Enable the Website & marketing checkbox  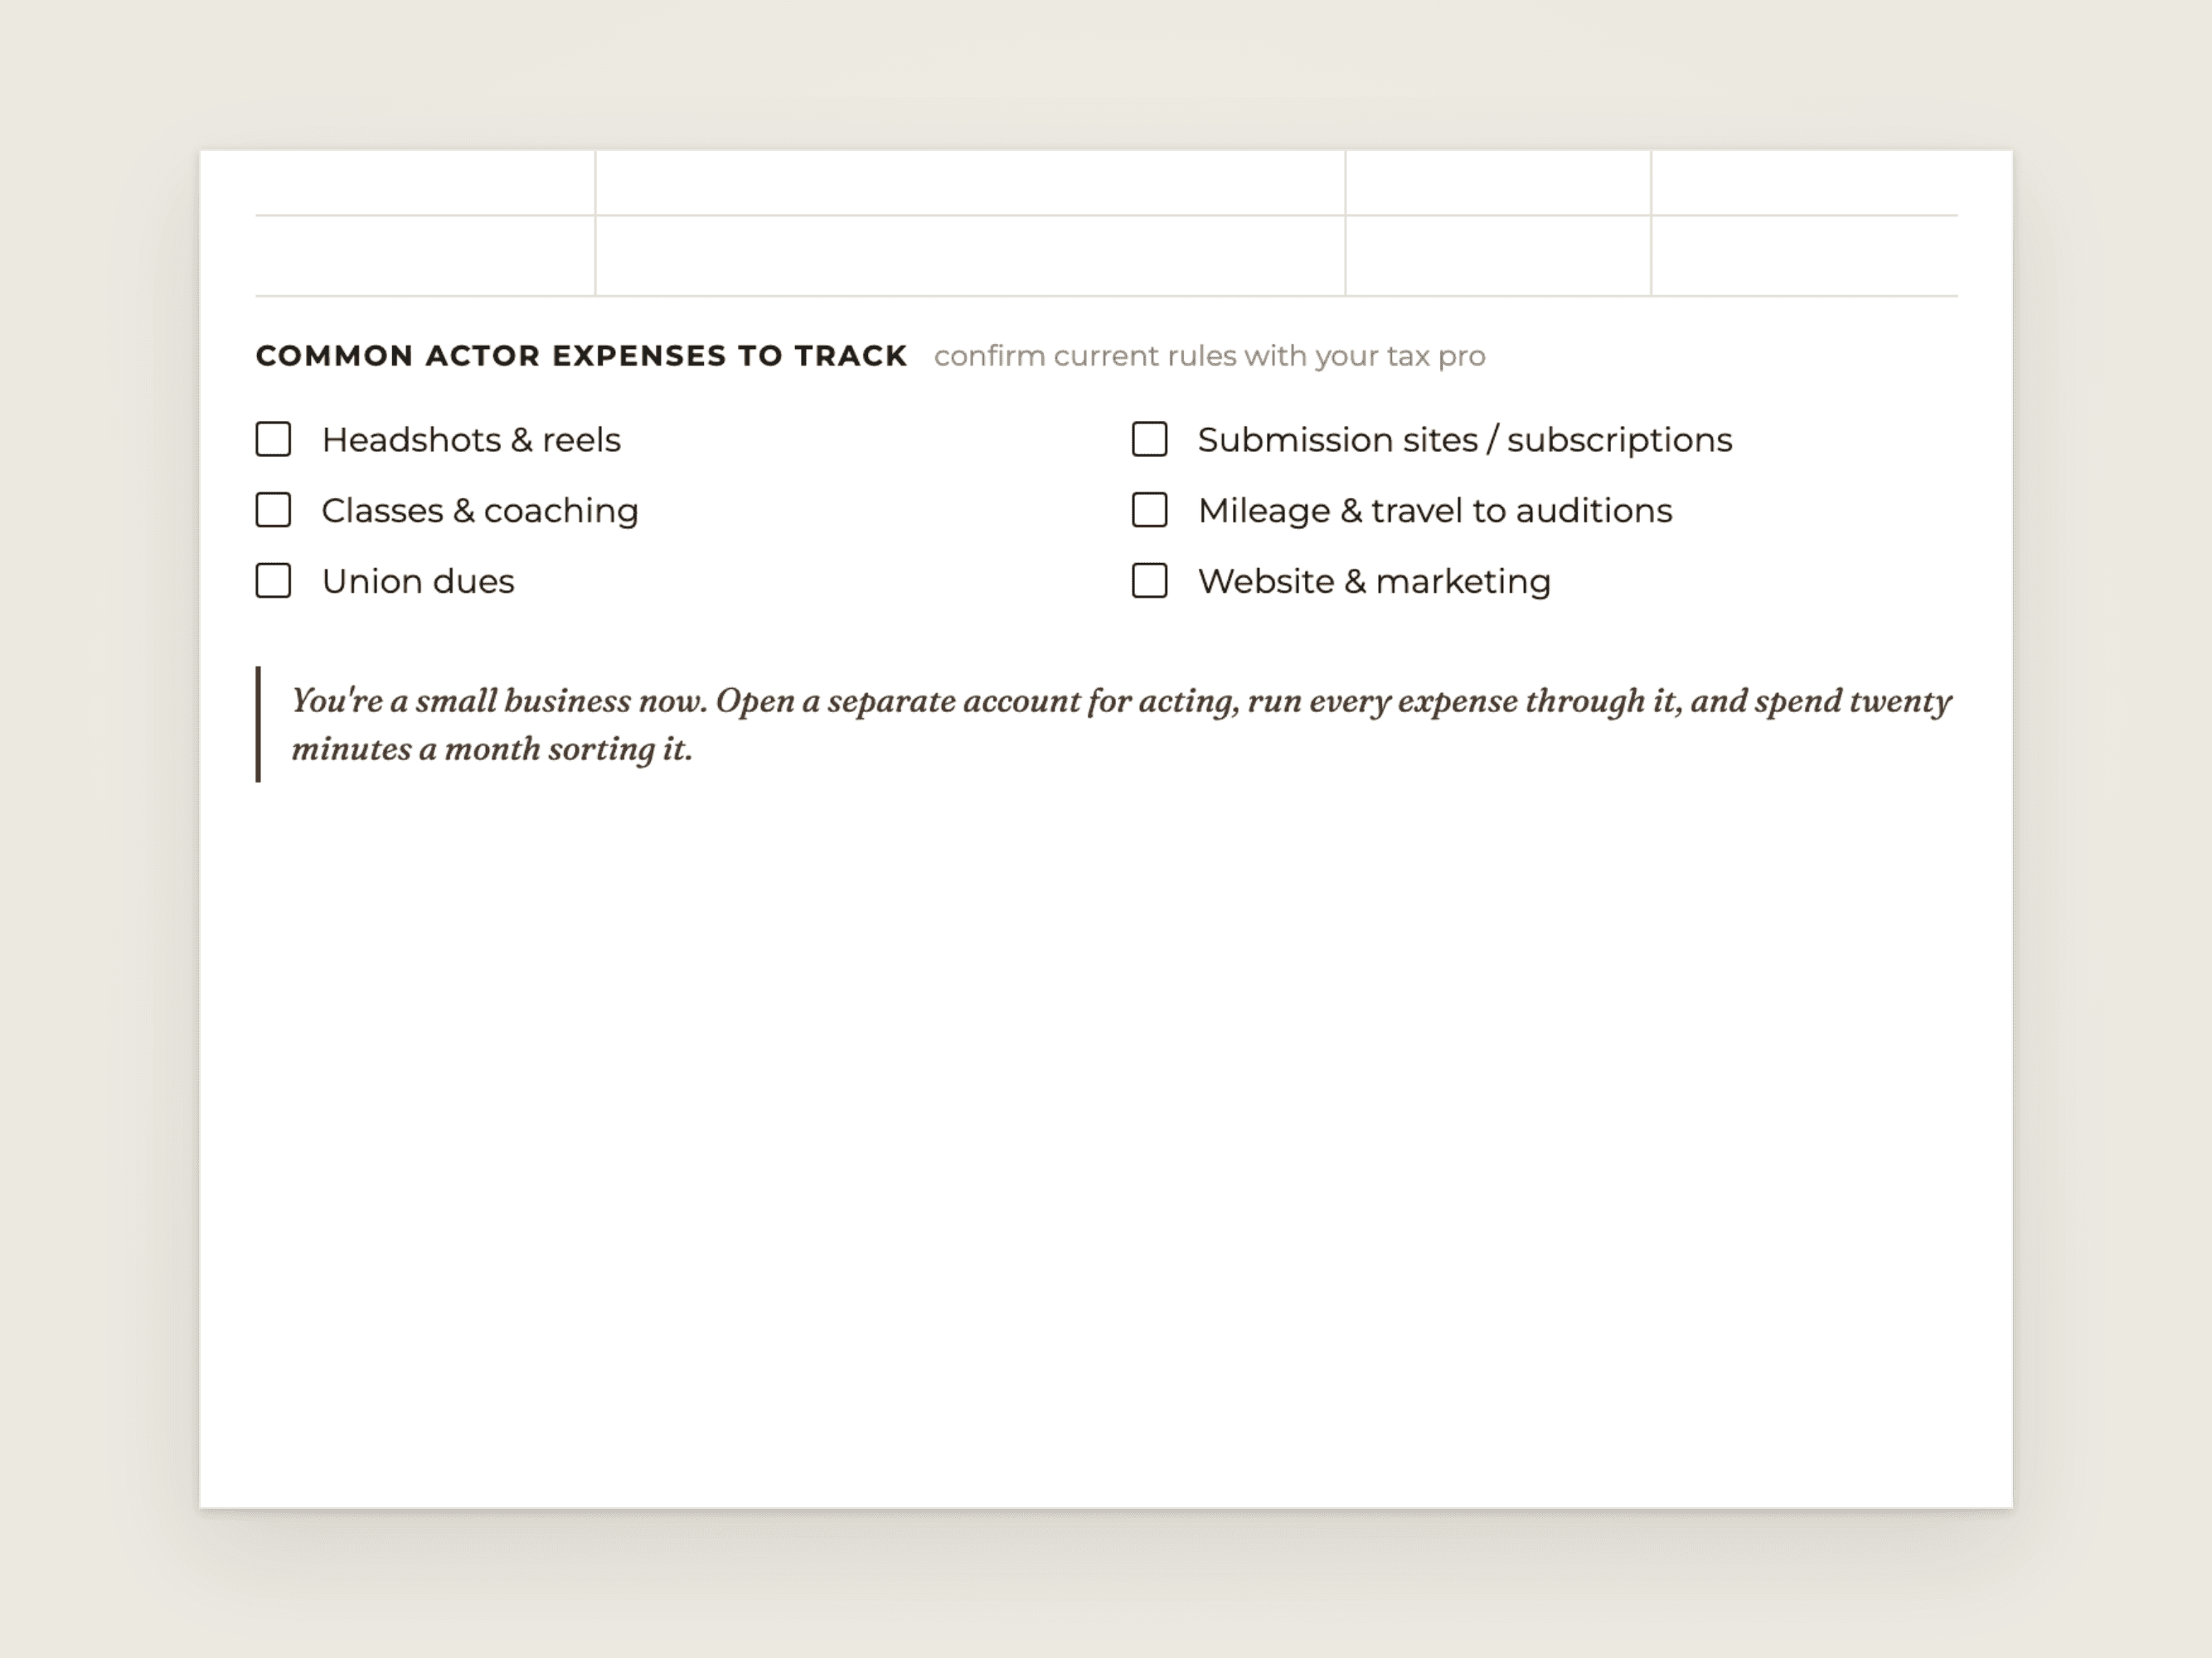point(1149,581)
